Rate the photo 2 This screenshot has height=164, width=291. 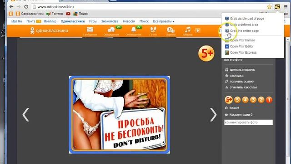[261, 100]
